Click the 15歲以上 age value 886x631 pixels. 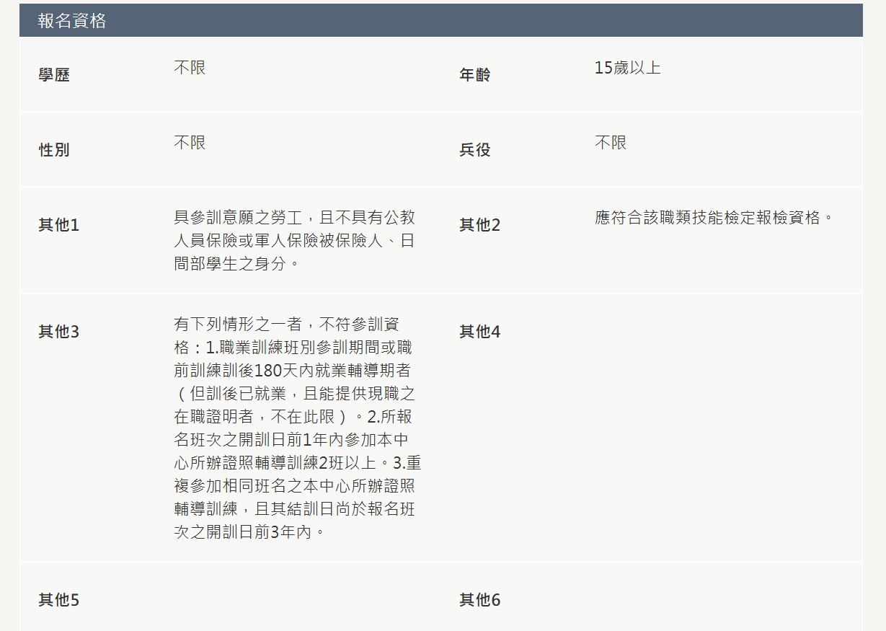point(627,68)
